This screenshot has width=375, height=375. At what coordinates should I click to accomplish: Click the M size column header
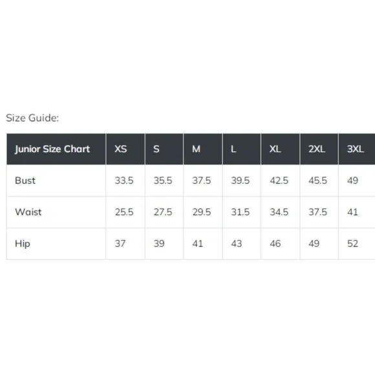click(x=203, y=149)
